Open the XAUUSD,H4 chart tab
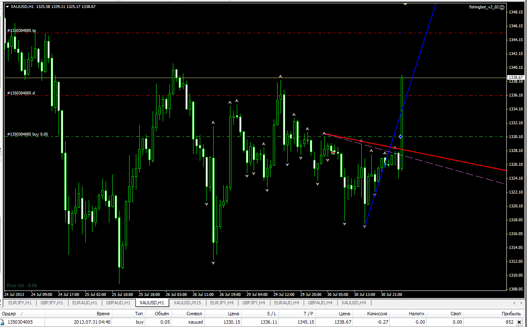 point(354,303)
